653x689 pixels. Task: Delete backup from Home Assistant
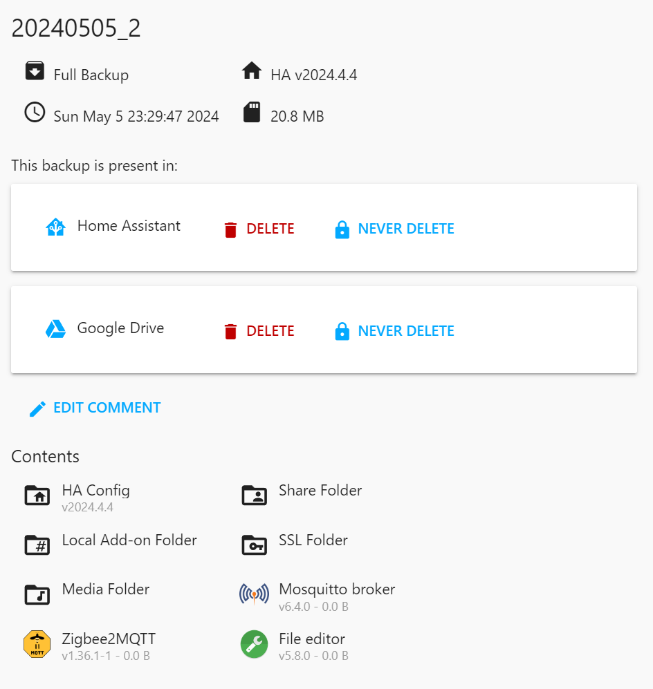(259, 229)
